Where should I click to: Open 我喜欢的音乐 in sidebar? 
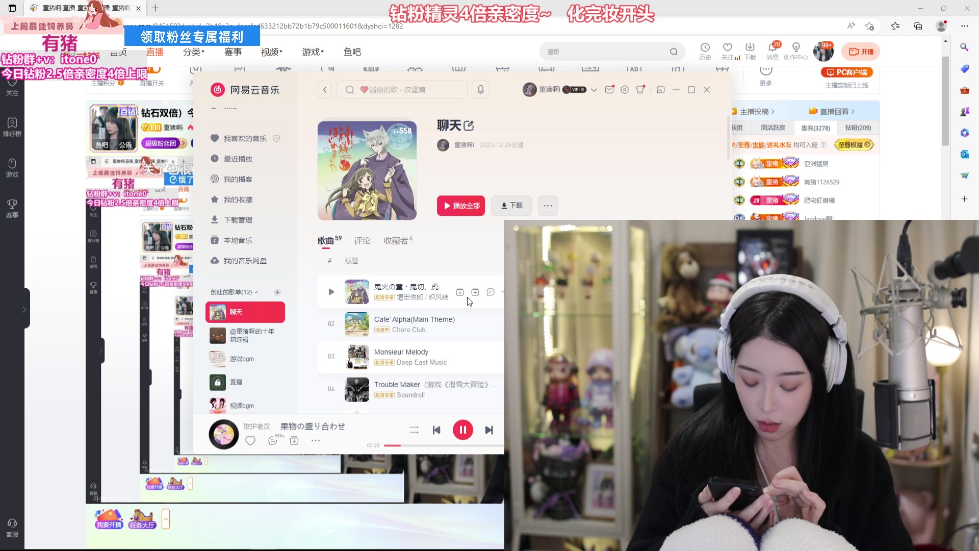pyautogui.click(x=245, y=138)
